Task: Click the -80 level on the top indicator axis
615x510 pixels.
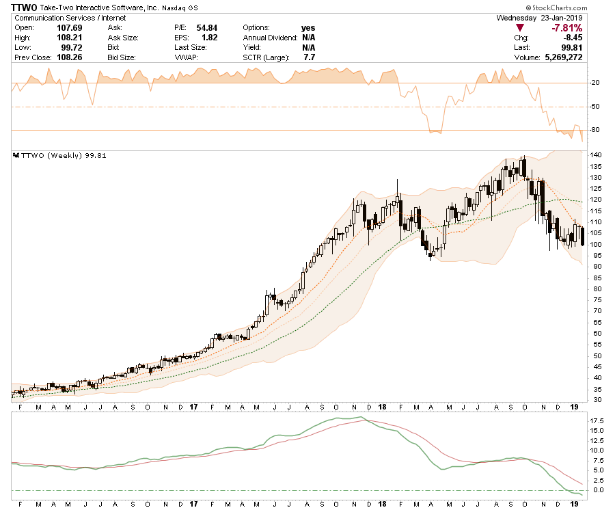Action: click(594, 129)
